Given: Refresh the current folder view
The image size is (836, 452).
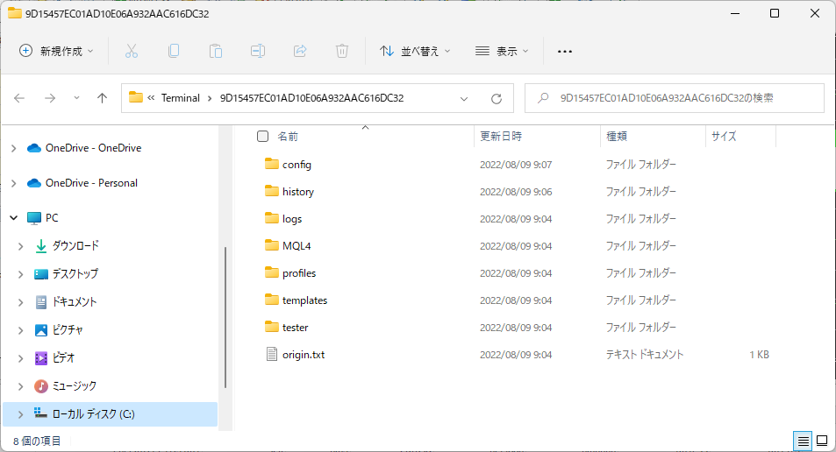Looking at the screenshot, I should [x=497, y=98].
